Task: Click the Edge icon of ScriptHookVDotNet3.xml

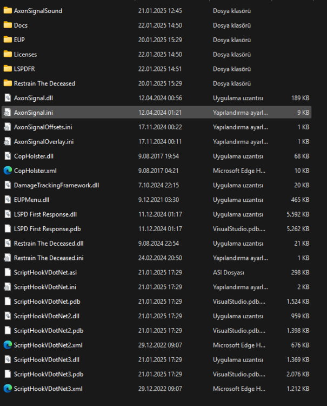Action: tap(8, 388)
